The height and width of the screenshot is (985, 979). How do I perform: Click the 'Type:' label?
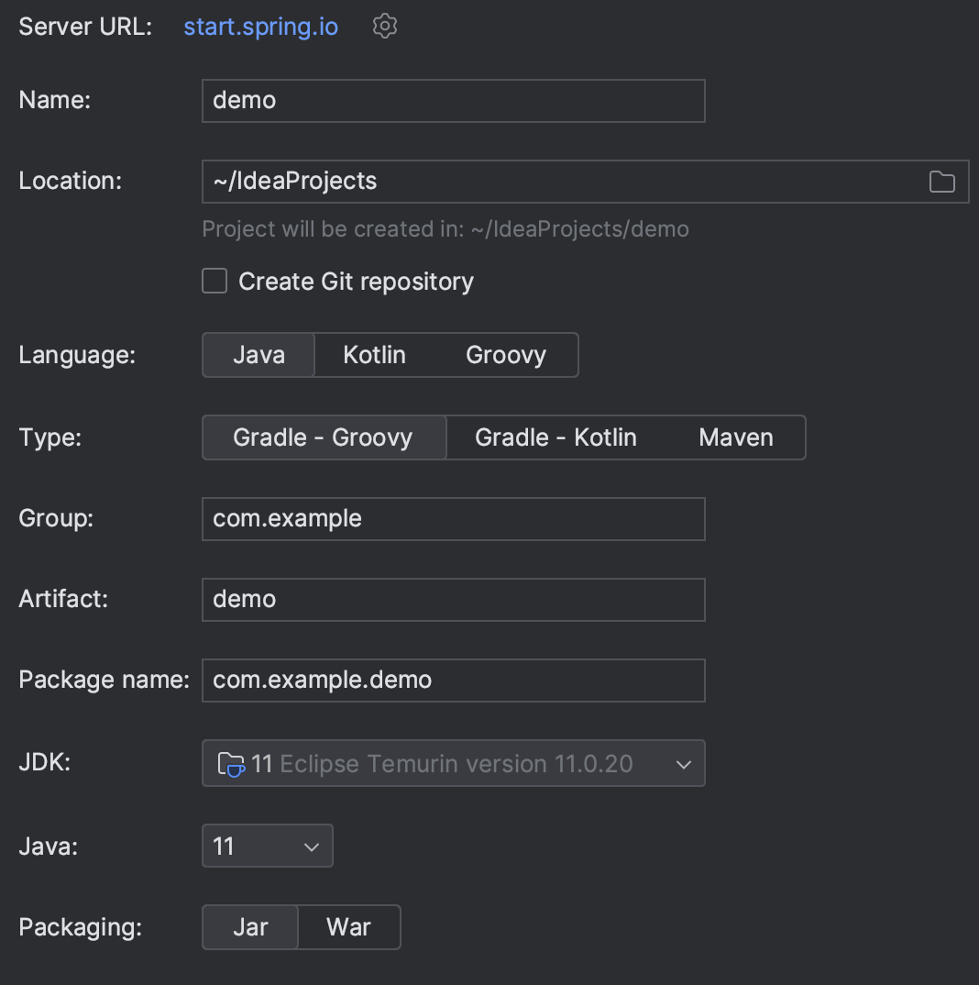point(50,437)
